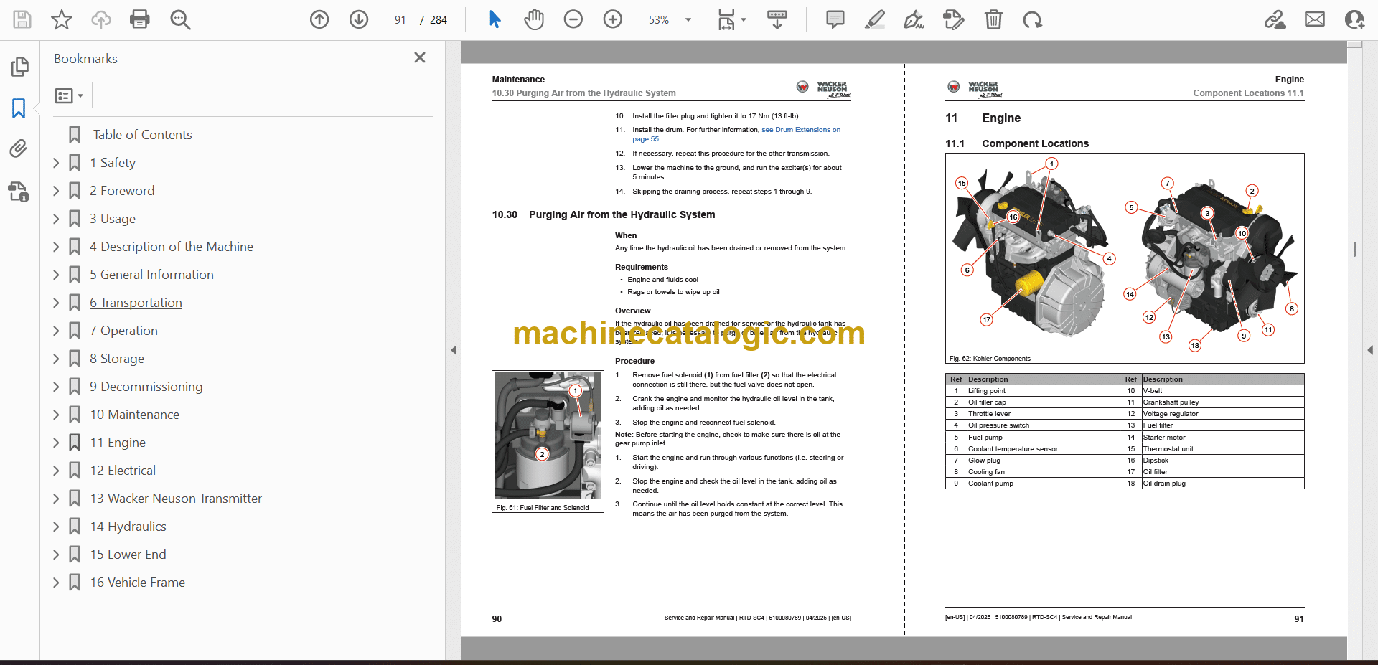Toggle the Page Thumbnails panel
1378x665 pixels.
pos(19,67)
